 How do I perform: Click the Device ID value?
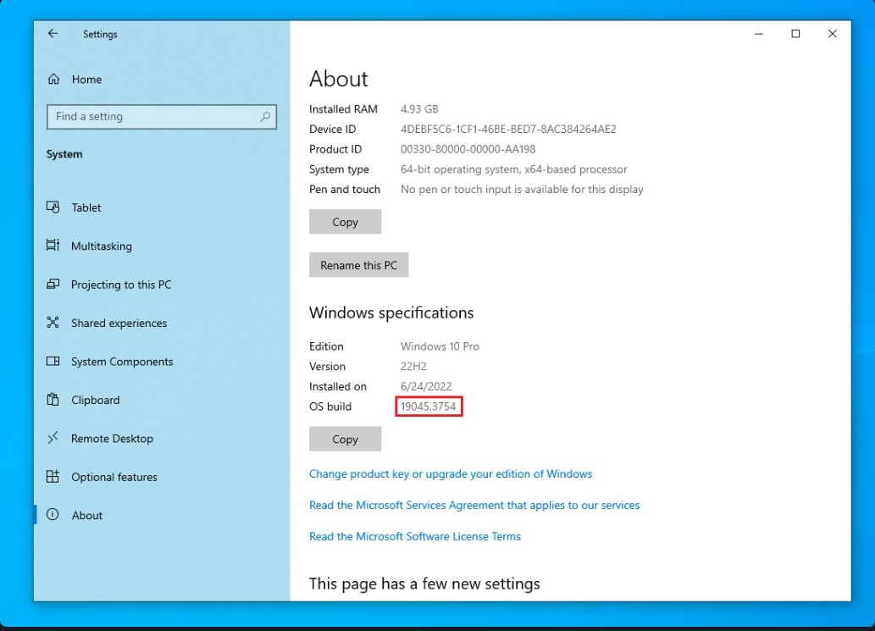(x=508, y=129)
